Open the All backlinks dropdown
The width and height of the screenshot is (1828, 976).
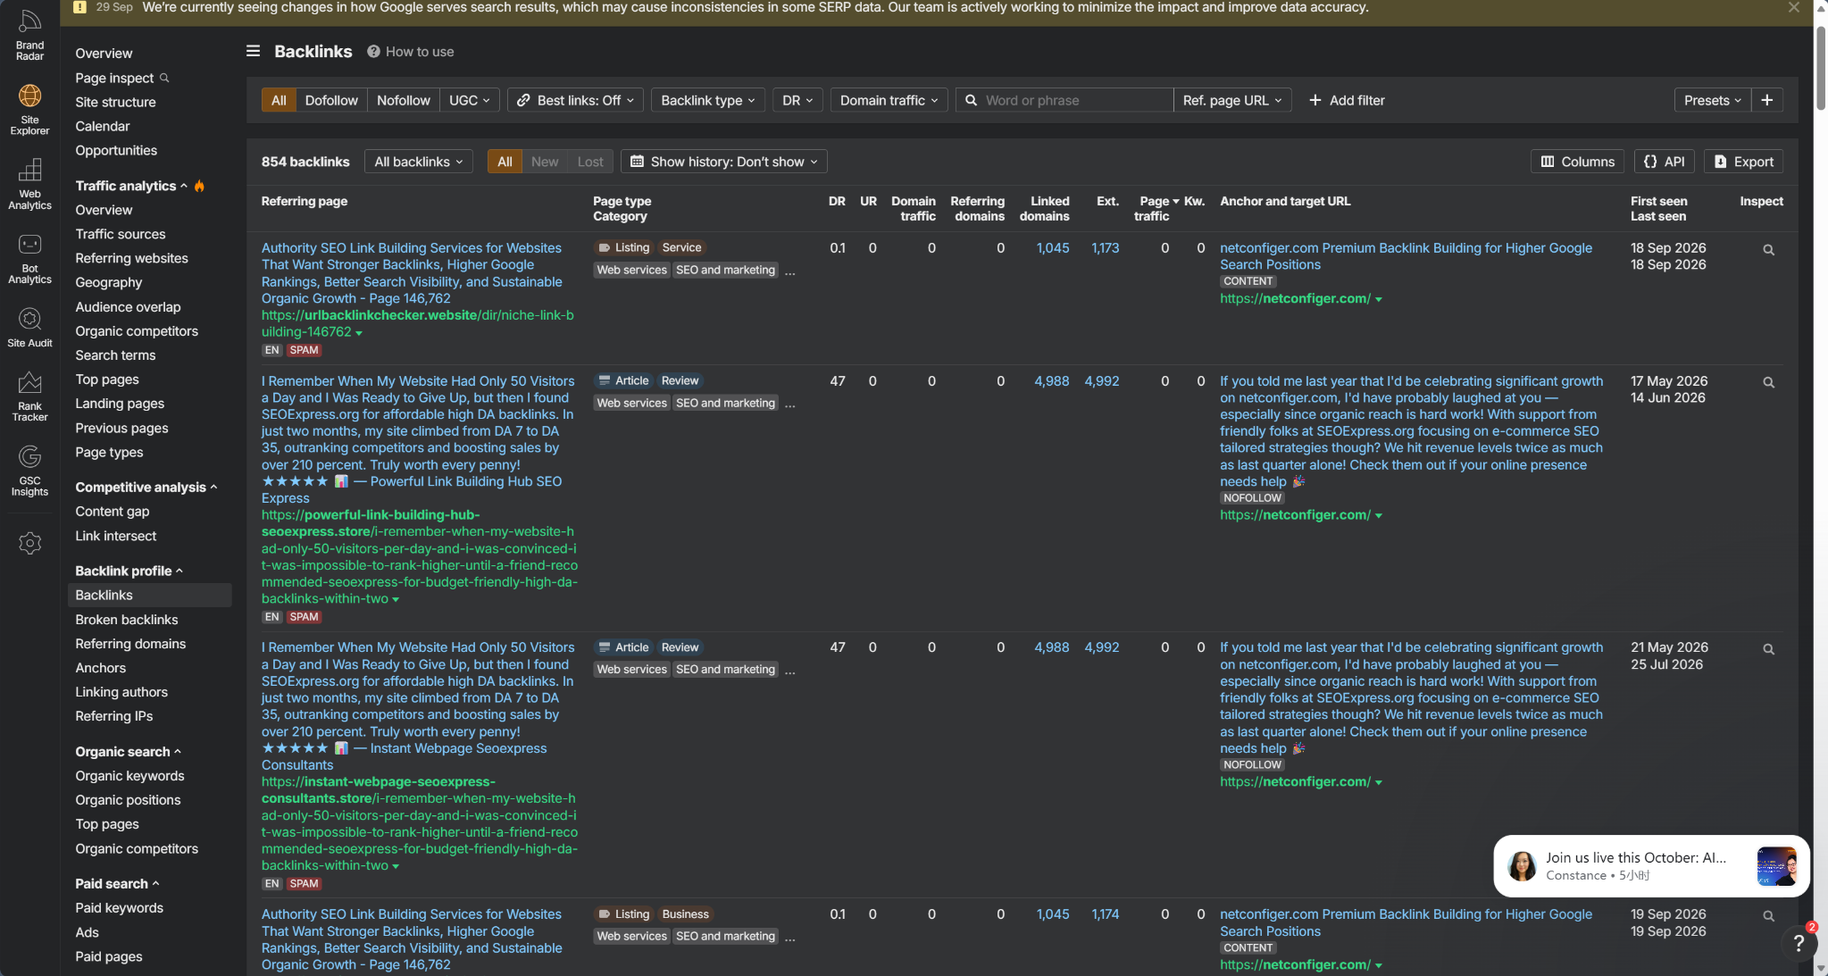[419, 162]
